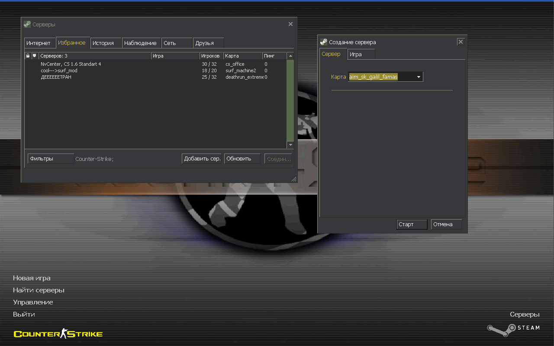
Task: Choose Выйти in main menu
Action: click(x=24, y=314)
